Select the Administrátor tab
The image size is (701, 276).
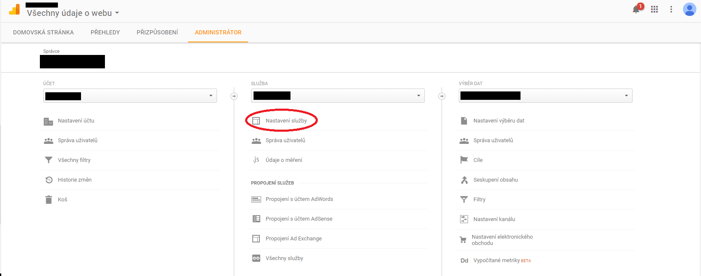(218, 32)
